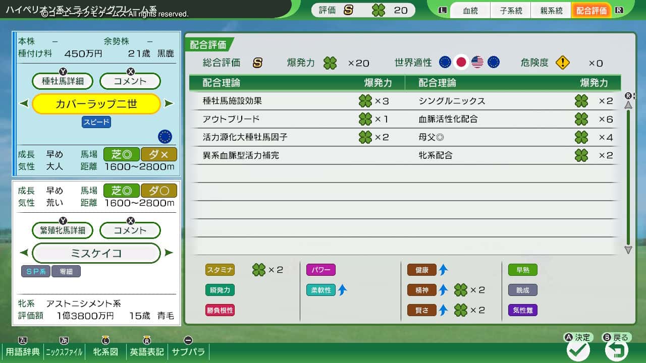Screen dimensions: 646x363
Task: Toggle 英語表記 English notation
Action: pyautogui.click(x=147, y=351)
